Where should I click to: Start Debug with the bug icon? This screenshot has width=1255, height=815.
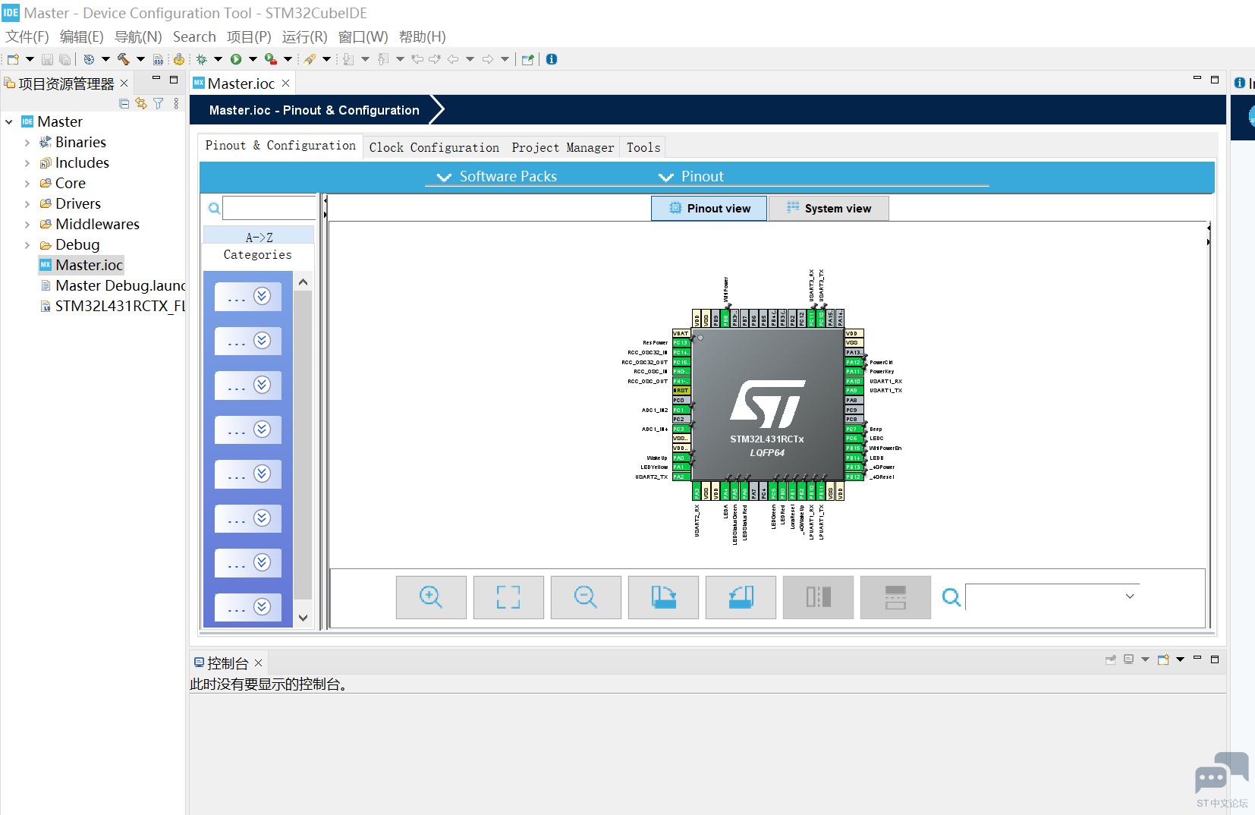[201, 59]
